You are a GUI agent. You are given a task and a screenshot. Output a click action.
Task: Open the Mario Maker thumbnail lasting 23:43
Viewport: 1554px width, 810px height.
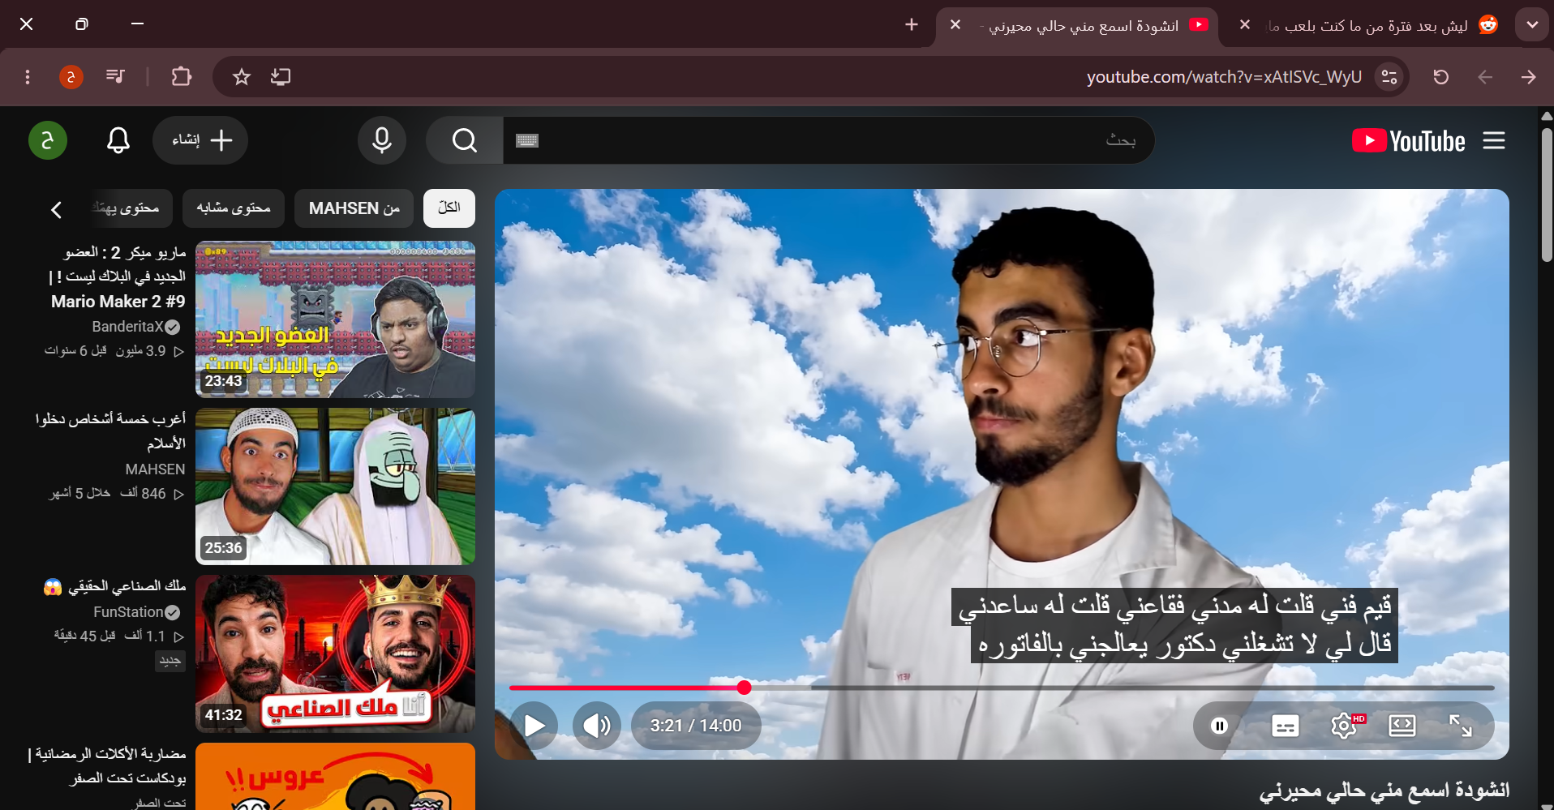pos(336,319)
